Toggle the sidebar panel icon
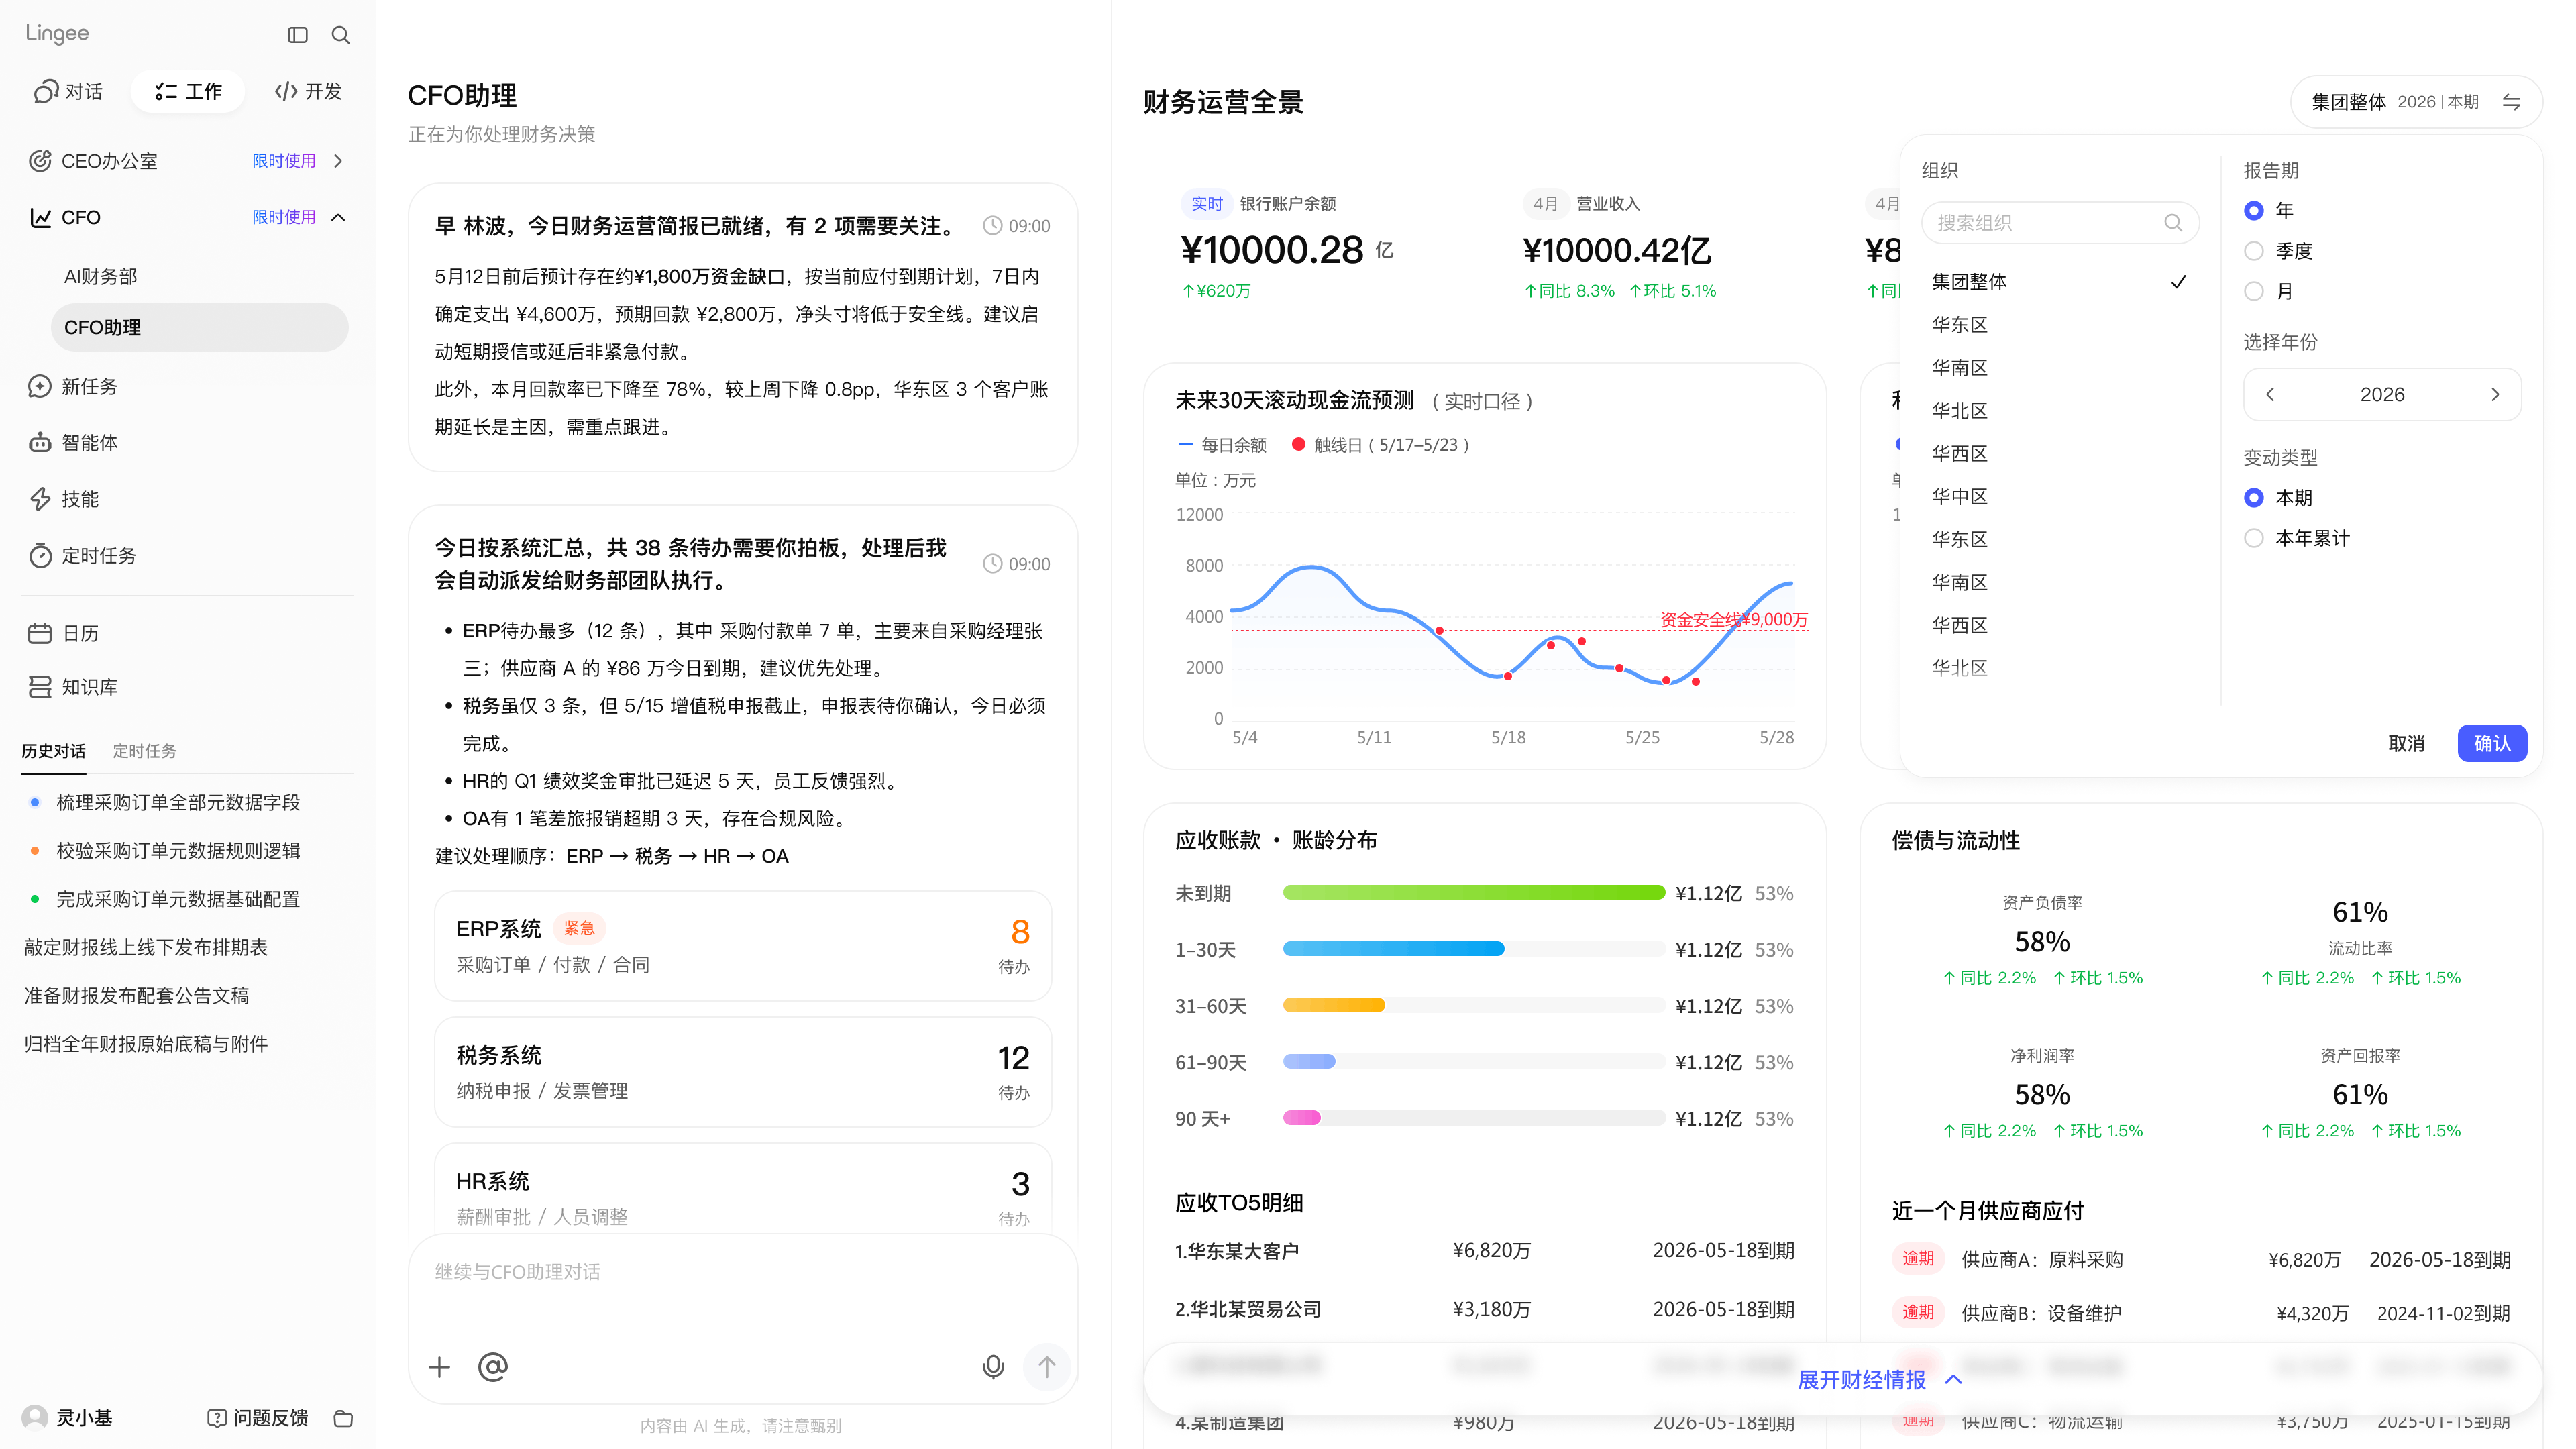This screenshot has width=2576, height=1449. point(297,35)
